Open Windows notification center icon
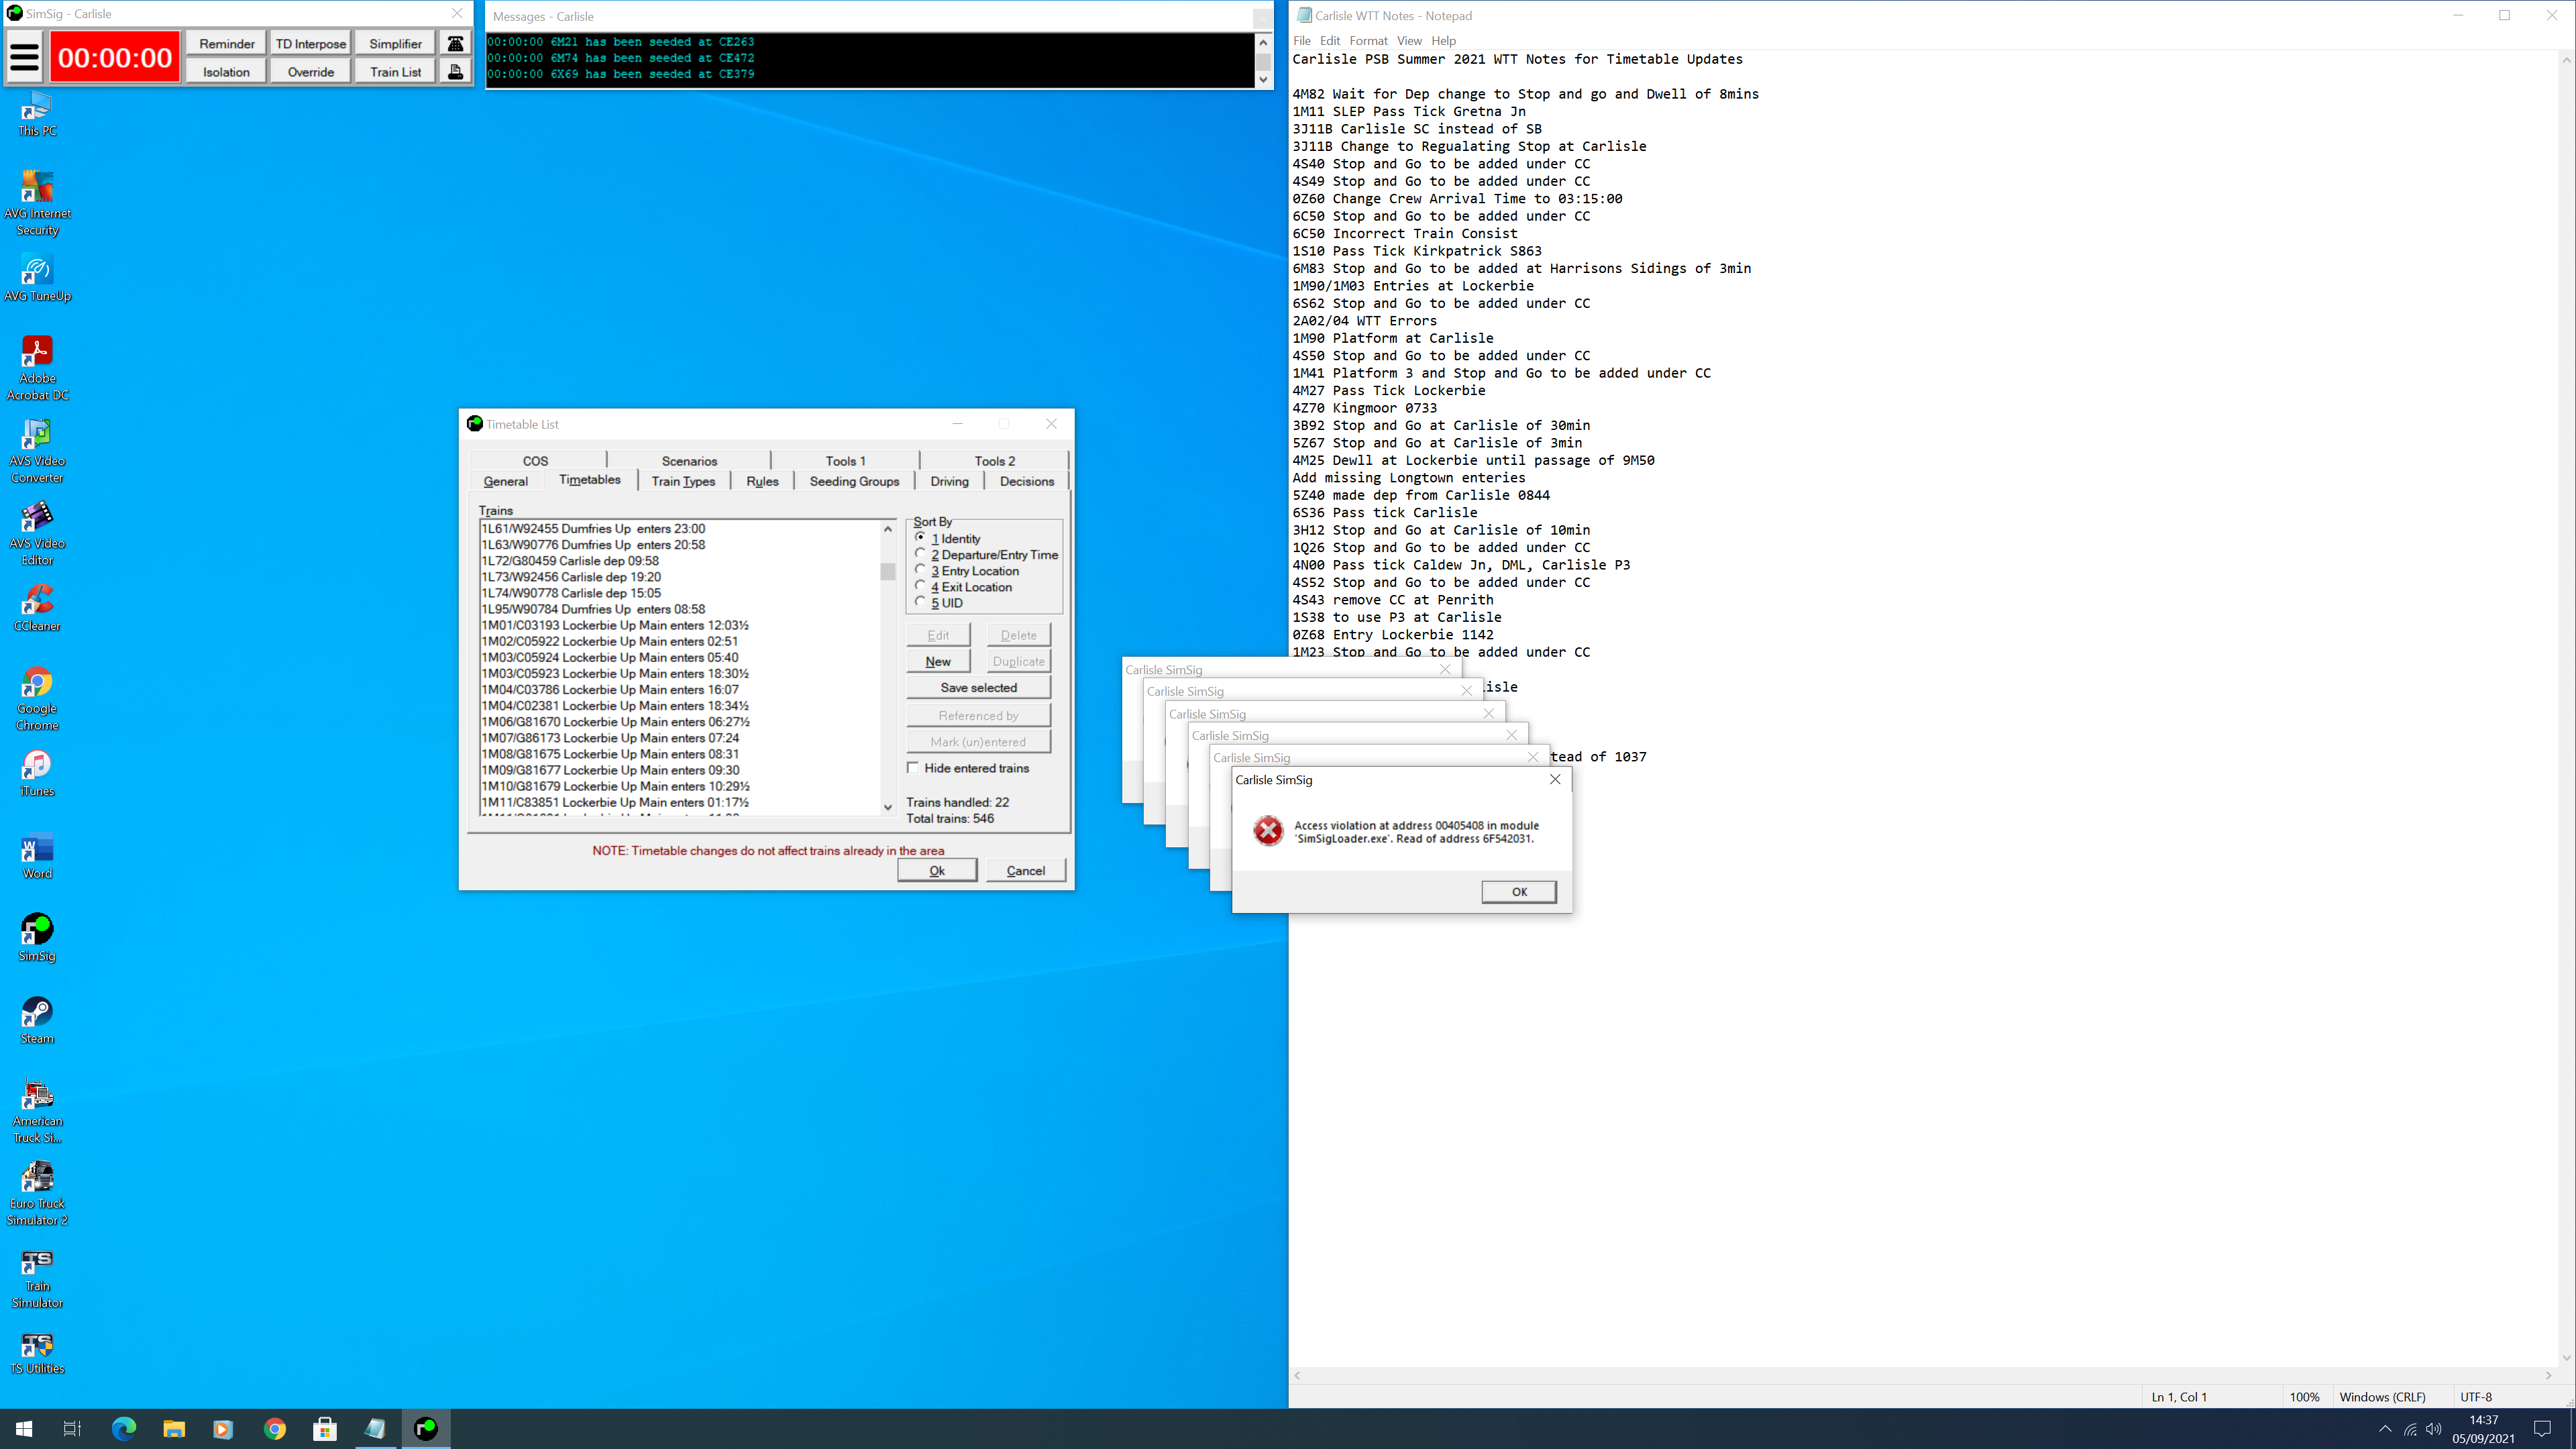 (x=2543, y=1429)
